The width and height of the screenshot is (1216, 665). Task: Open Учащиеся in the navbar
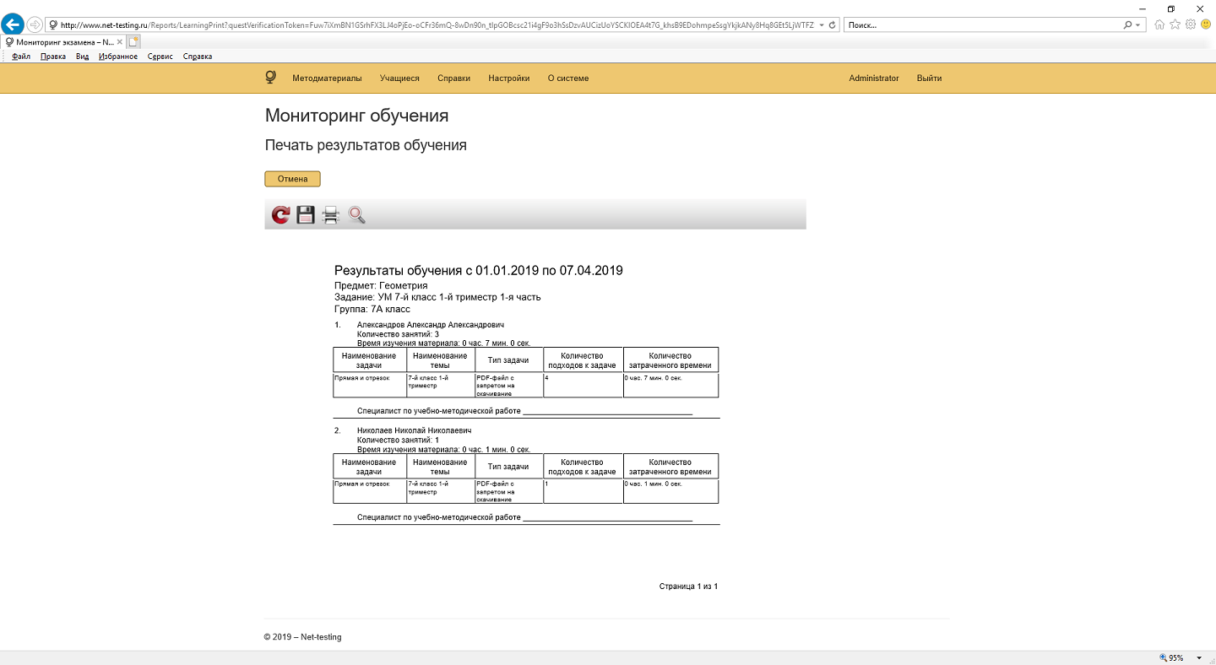coord(399,78)
